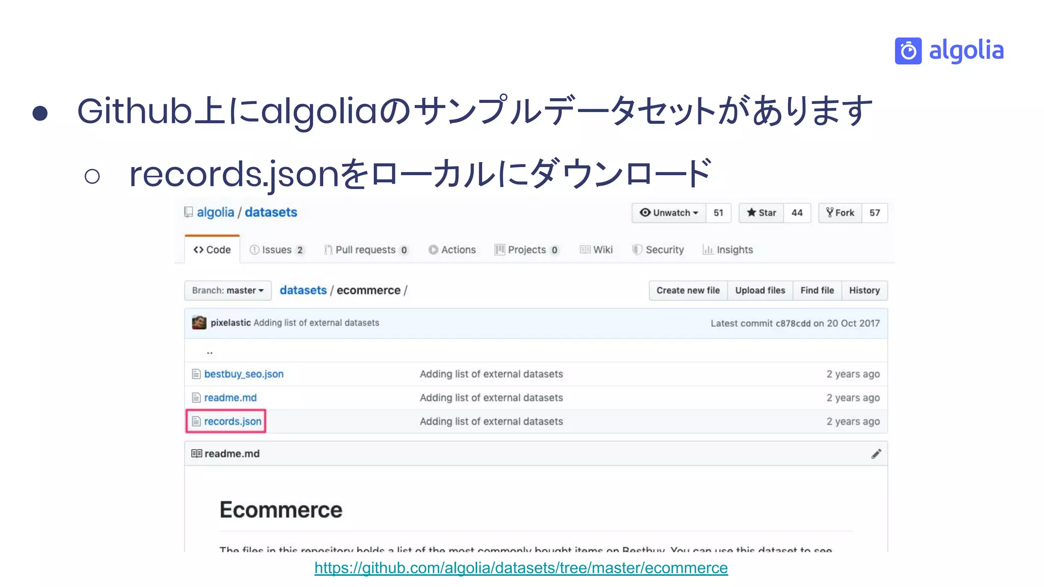The height and width of the screenshot is (587, 1044).
Task: Open the records.json file
Action: [232, 421]
